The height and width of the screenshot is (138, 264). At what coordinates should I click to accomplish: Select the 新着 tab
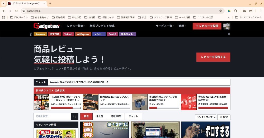(x=86, y=116)
